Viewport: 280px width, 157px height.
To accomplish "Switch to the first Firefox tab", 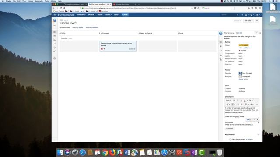I will 75,4.
